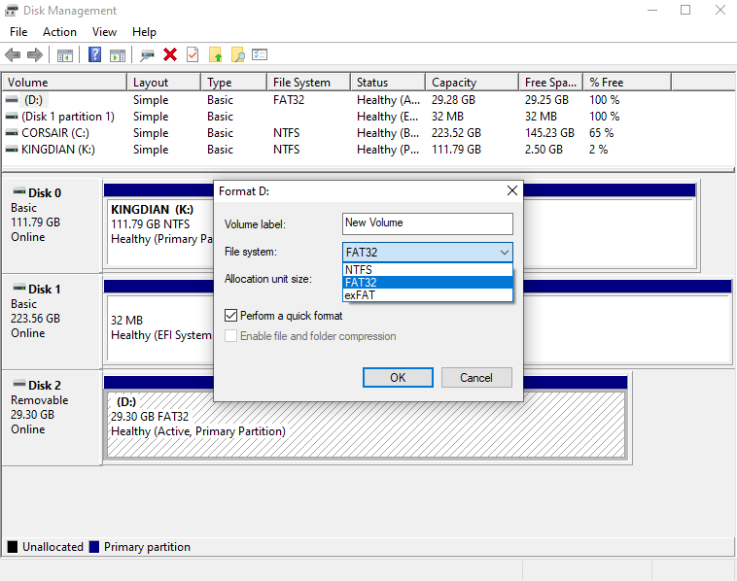
Task: Select NTFS from file system list
Action: [x=428, y=269]
